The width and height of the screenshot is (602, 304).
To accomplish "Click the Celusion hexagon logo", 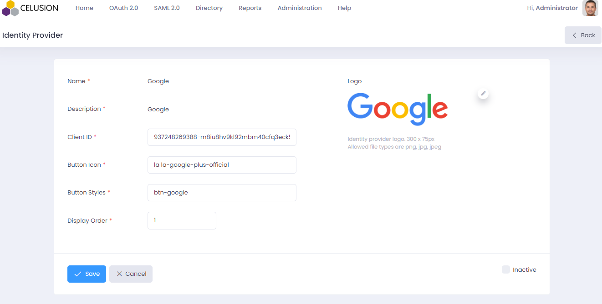I will coord(10,8).
